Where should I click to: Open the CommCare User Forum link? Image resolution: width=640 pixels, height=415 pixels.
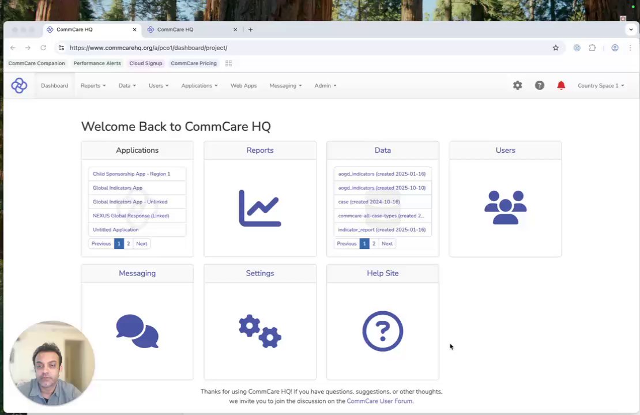click(x=379, y=401)
